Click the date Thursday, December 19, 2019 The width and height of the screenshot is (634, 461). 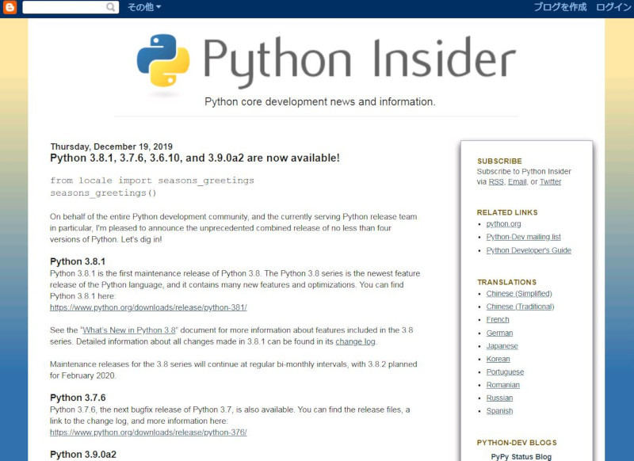pos(111,147)
